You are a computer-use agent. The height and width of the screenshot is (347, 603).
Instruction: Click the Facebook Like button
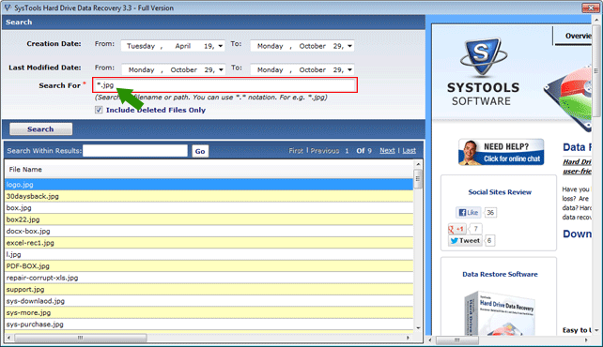[x=468, y=212]
